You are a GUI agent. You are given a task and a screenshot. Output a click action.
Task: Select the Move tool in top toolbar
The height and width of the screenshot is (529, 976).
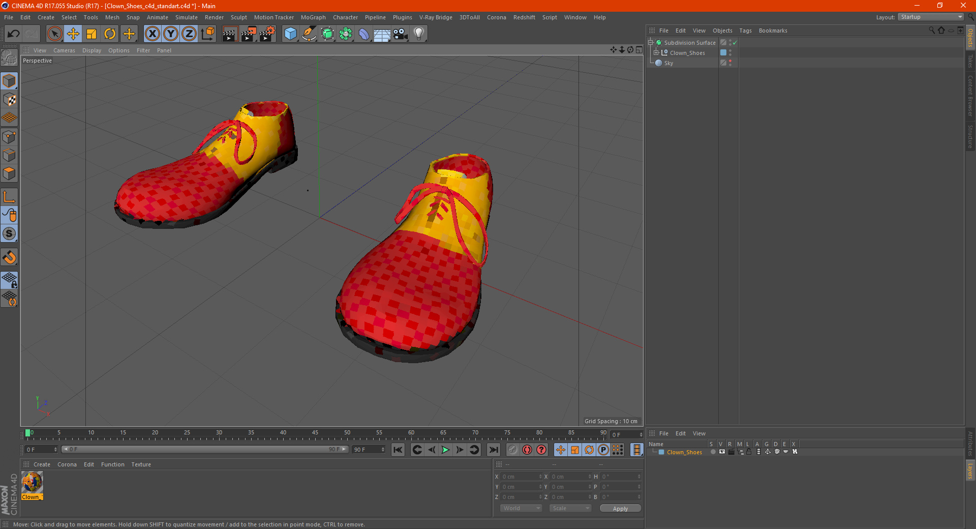73,34
